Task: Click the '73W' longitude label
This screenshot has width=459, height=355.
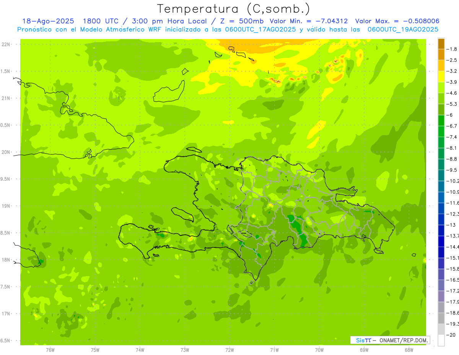Action: 185,350
